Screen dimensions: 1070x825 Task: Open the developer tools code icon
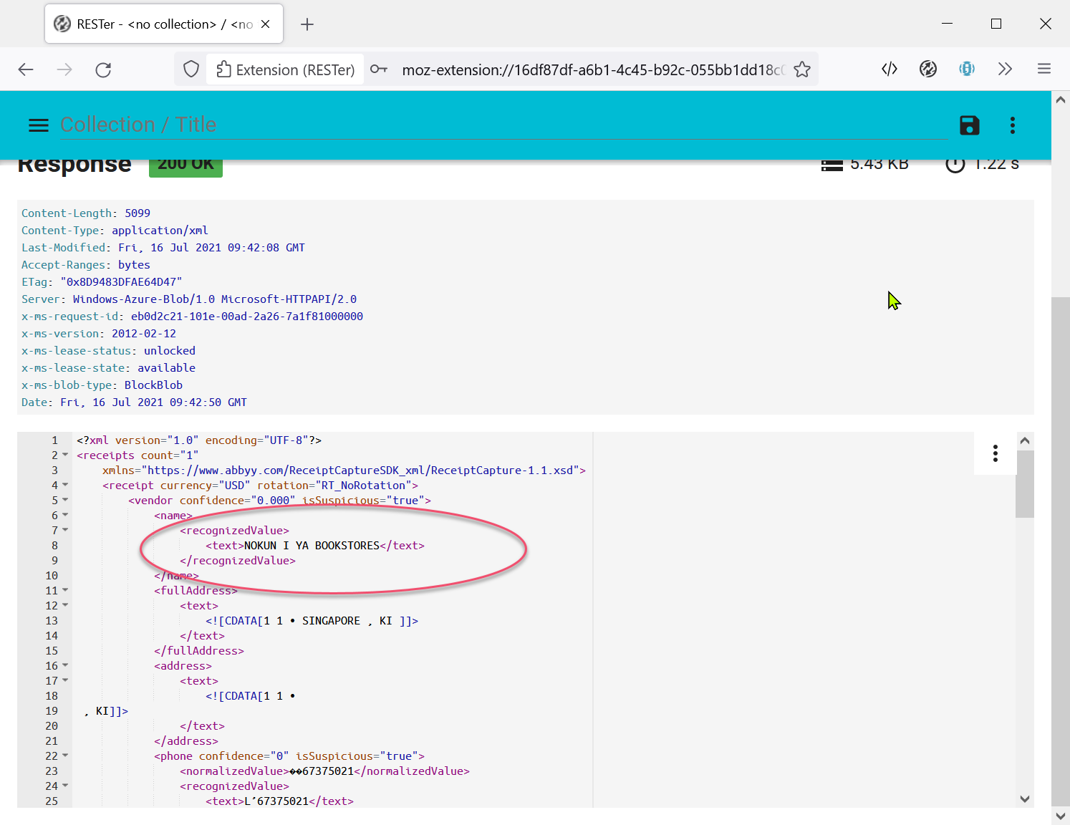pyautogui.click(x=890, y=69)
